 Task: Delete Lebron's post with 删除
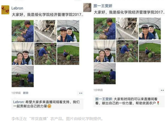point(26,93)
